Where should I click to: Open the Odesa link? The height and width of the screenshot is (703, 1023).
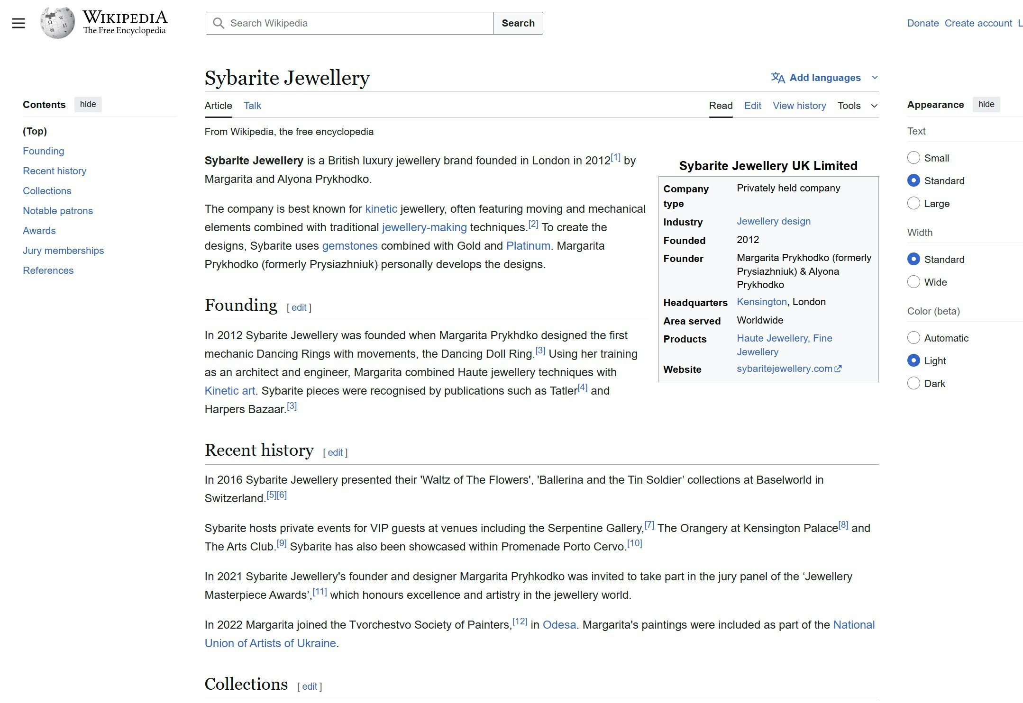[559, 625]
